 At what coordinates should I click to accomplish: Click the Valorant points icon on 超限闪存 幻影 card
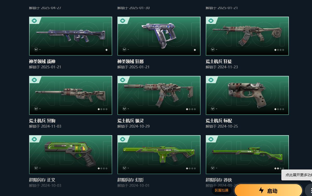124,168
